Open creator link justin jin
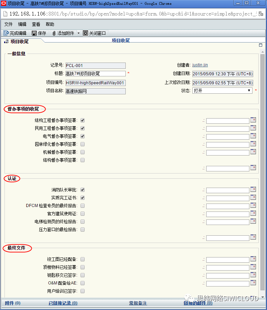This screenshot has height=310, width=267. pyautogui.click(x=200, y=65)
